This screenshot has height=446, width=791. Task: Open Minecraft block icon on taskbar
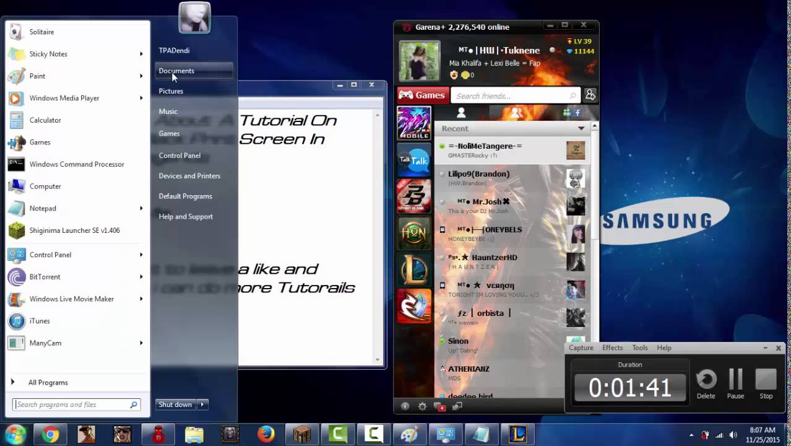pos(302,435)
